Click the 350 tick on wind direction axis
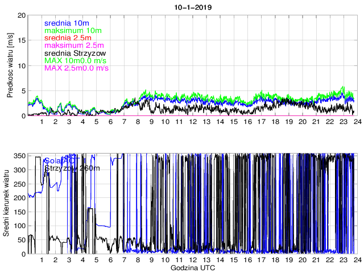The width and height of the screenshot is (364, 273). tap(19, 156)
